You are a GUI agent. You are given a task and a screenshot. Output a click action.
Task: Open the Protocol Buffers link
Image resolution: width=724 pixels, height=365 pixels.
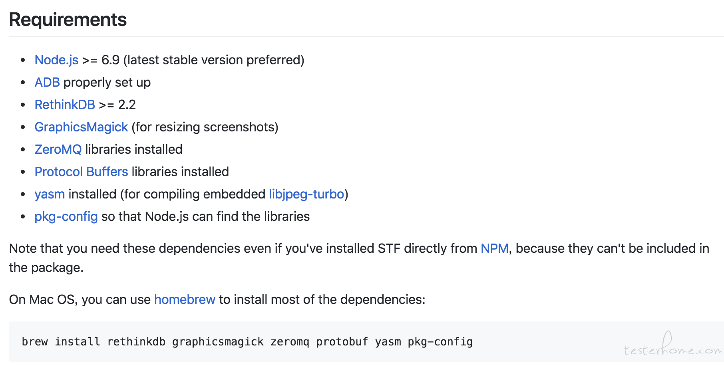coord(81,172)
